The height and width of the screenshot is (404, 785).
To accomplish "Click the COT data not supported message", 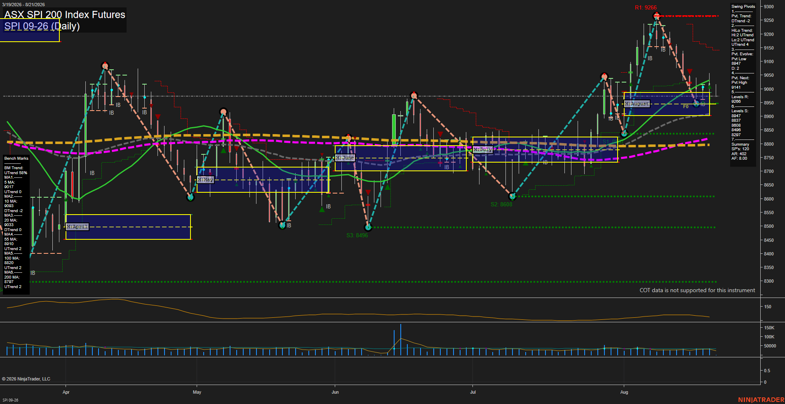I will click(697, 290).
